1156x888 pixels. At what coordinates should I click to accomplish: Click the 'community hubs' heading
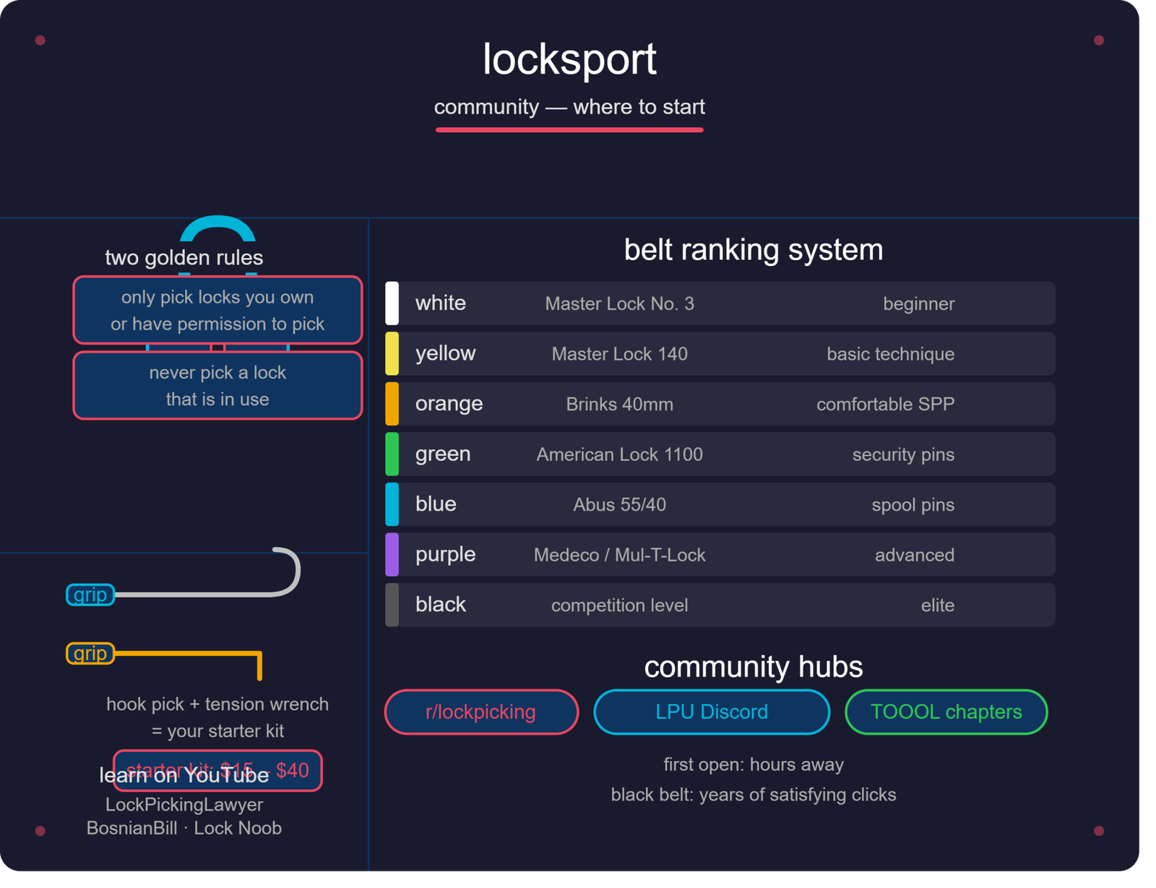[754, 667]
